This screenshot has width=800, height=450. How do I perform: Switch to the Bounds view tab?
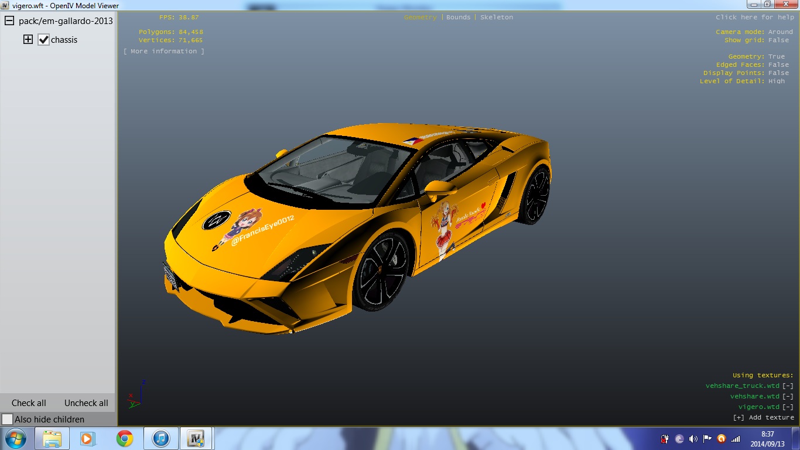coord(458,18)
